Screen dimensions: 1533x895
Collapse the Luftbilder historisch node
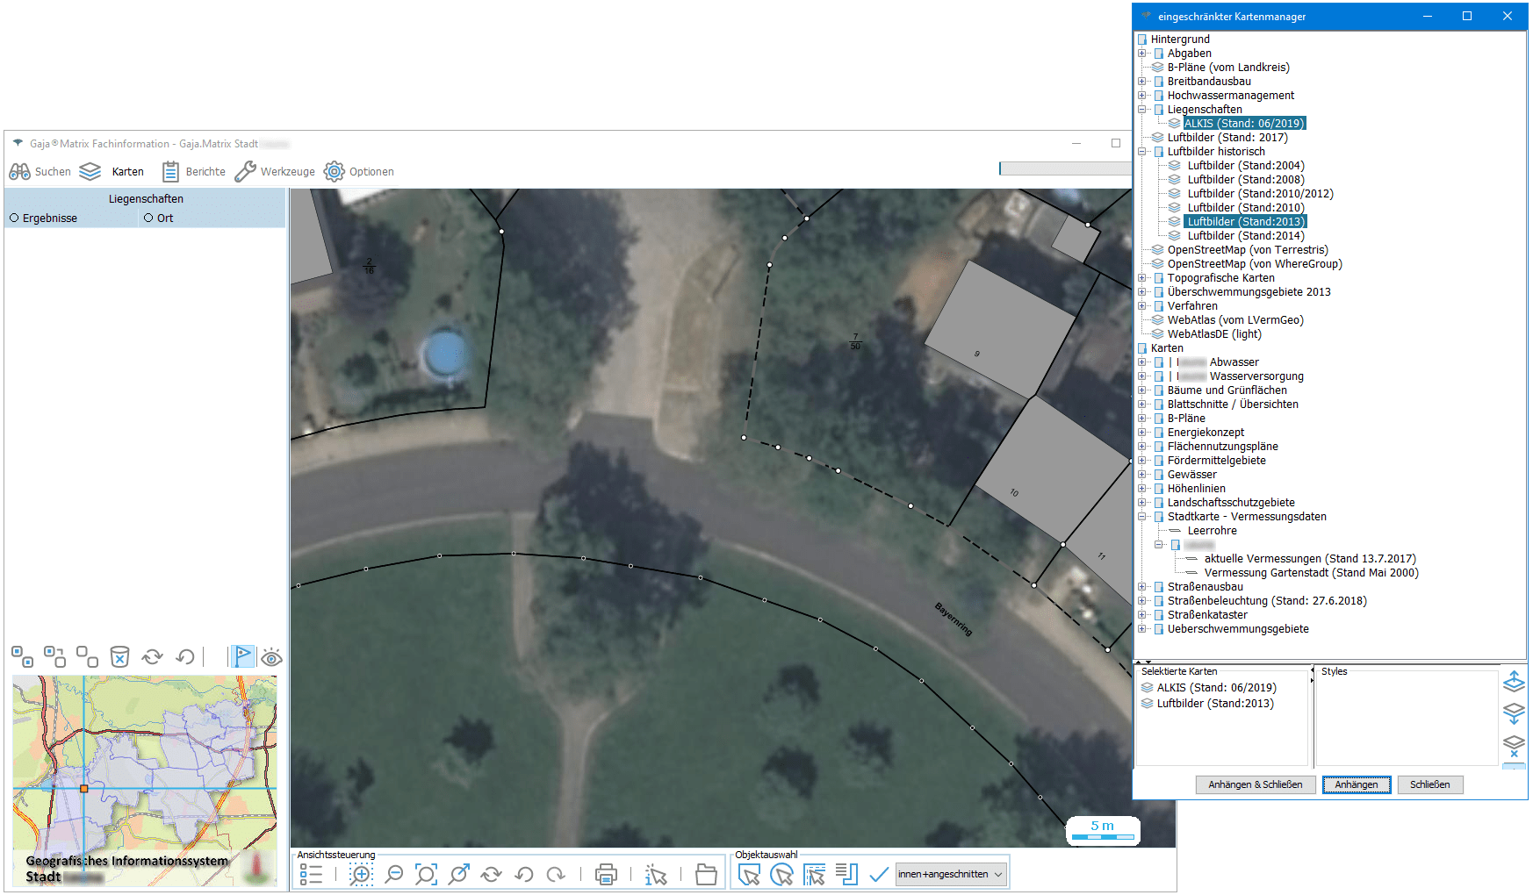[x=1142, y=152]
